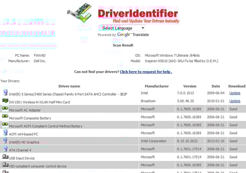This screenshot has width=246, height=173.
Task: Select DW1501 Wireless-N WLAN Half-Mini Card name
Action: pos(39,102)
